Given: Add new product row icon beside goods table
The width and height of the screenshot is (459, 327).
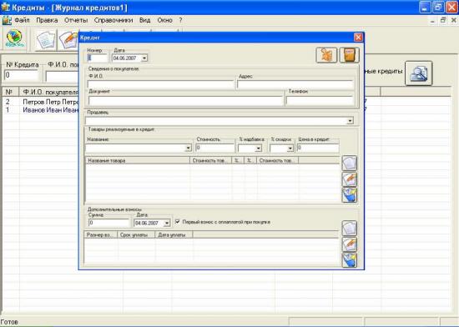Looking at the screenshot, I should tap(350, 163).
